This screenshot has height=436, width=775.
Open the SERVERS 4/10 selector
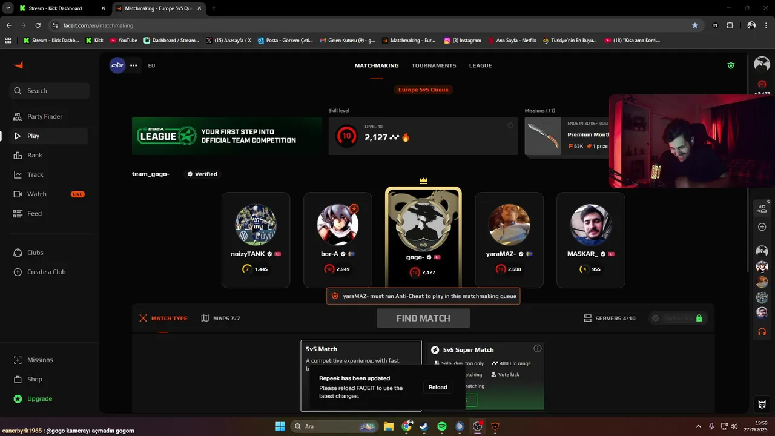(x=610, y=318)
